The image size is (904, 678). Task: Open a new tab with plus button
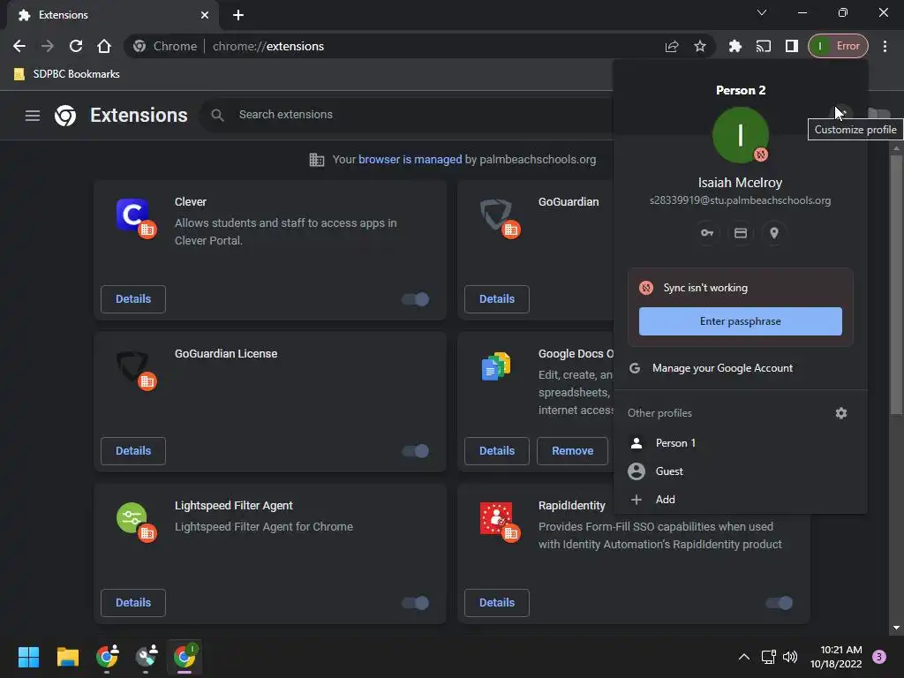click(x=238, y=15)
